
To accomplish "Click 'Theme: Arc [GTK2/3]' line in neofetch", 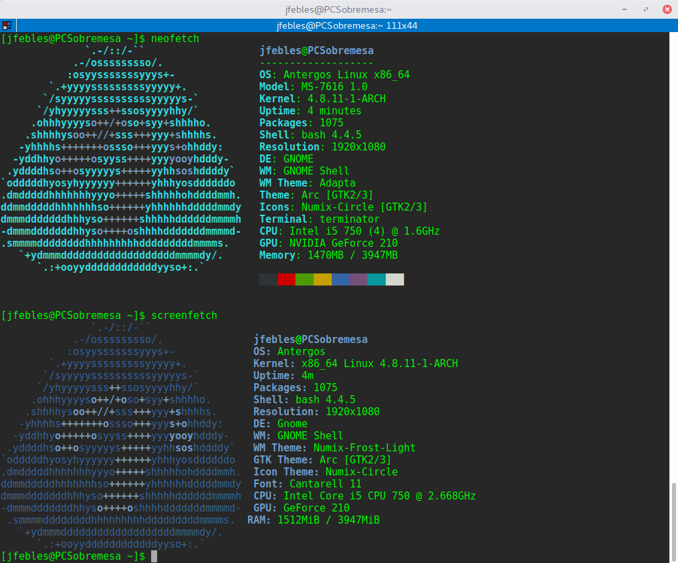I will tap(316, 195).
